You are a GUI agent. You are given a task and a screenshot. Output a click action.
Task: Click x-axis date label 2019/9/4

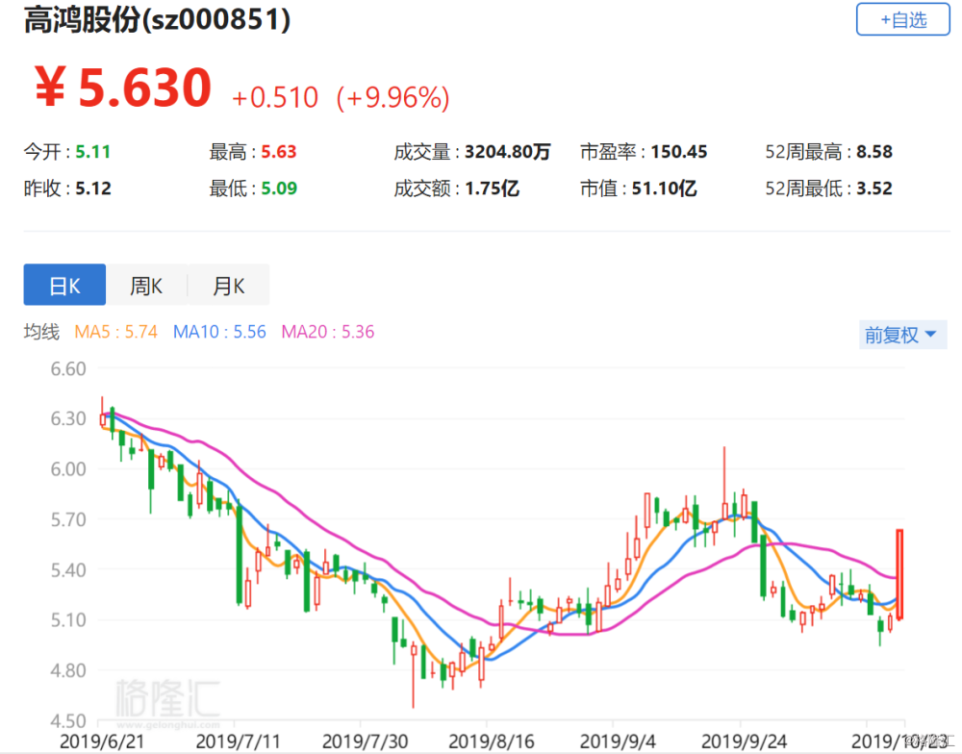tap(618, 741)
